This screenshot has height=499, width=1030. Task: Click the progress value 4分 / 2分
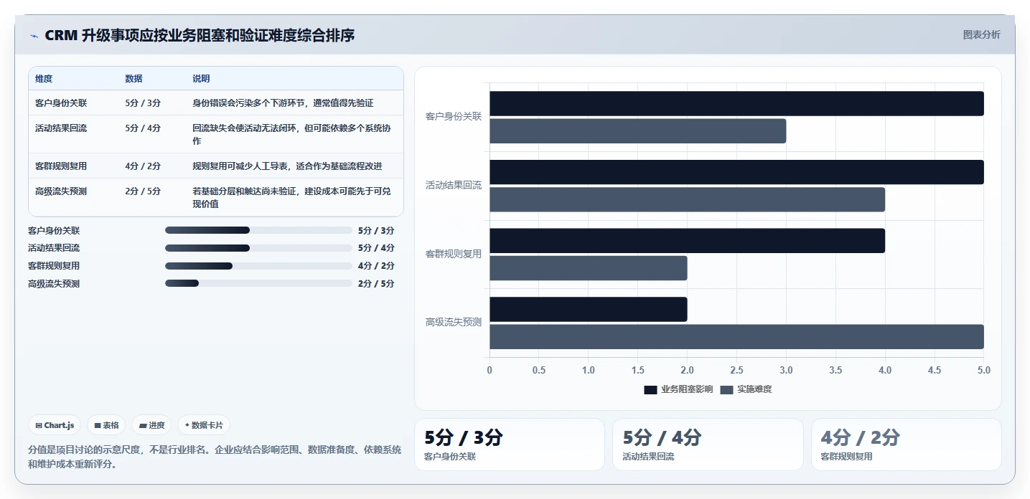click(376, 266)
